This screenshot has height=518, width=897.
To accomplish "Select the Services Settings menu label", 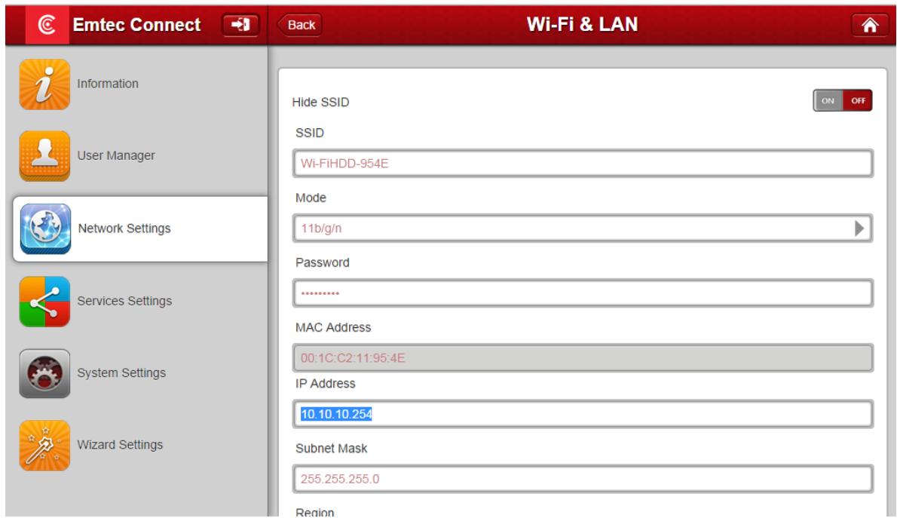I will 124,301.
